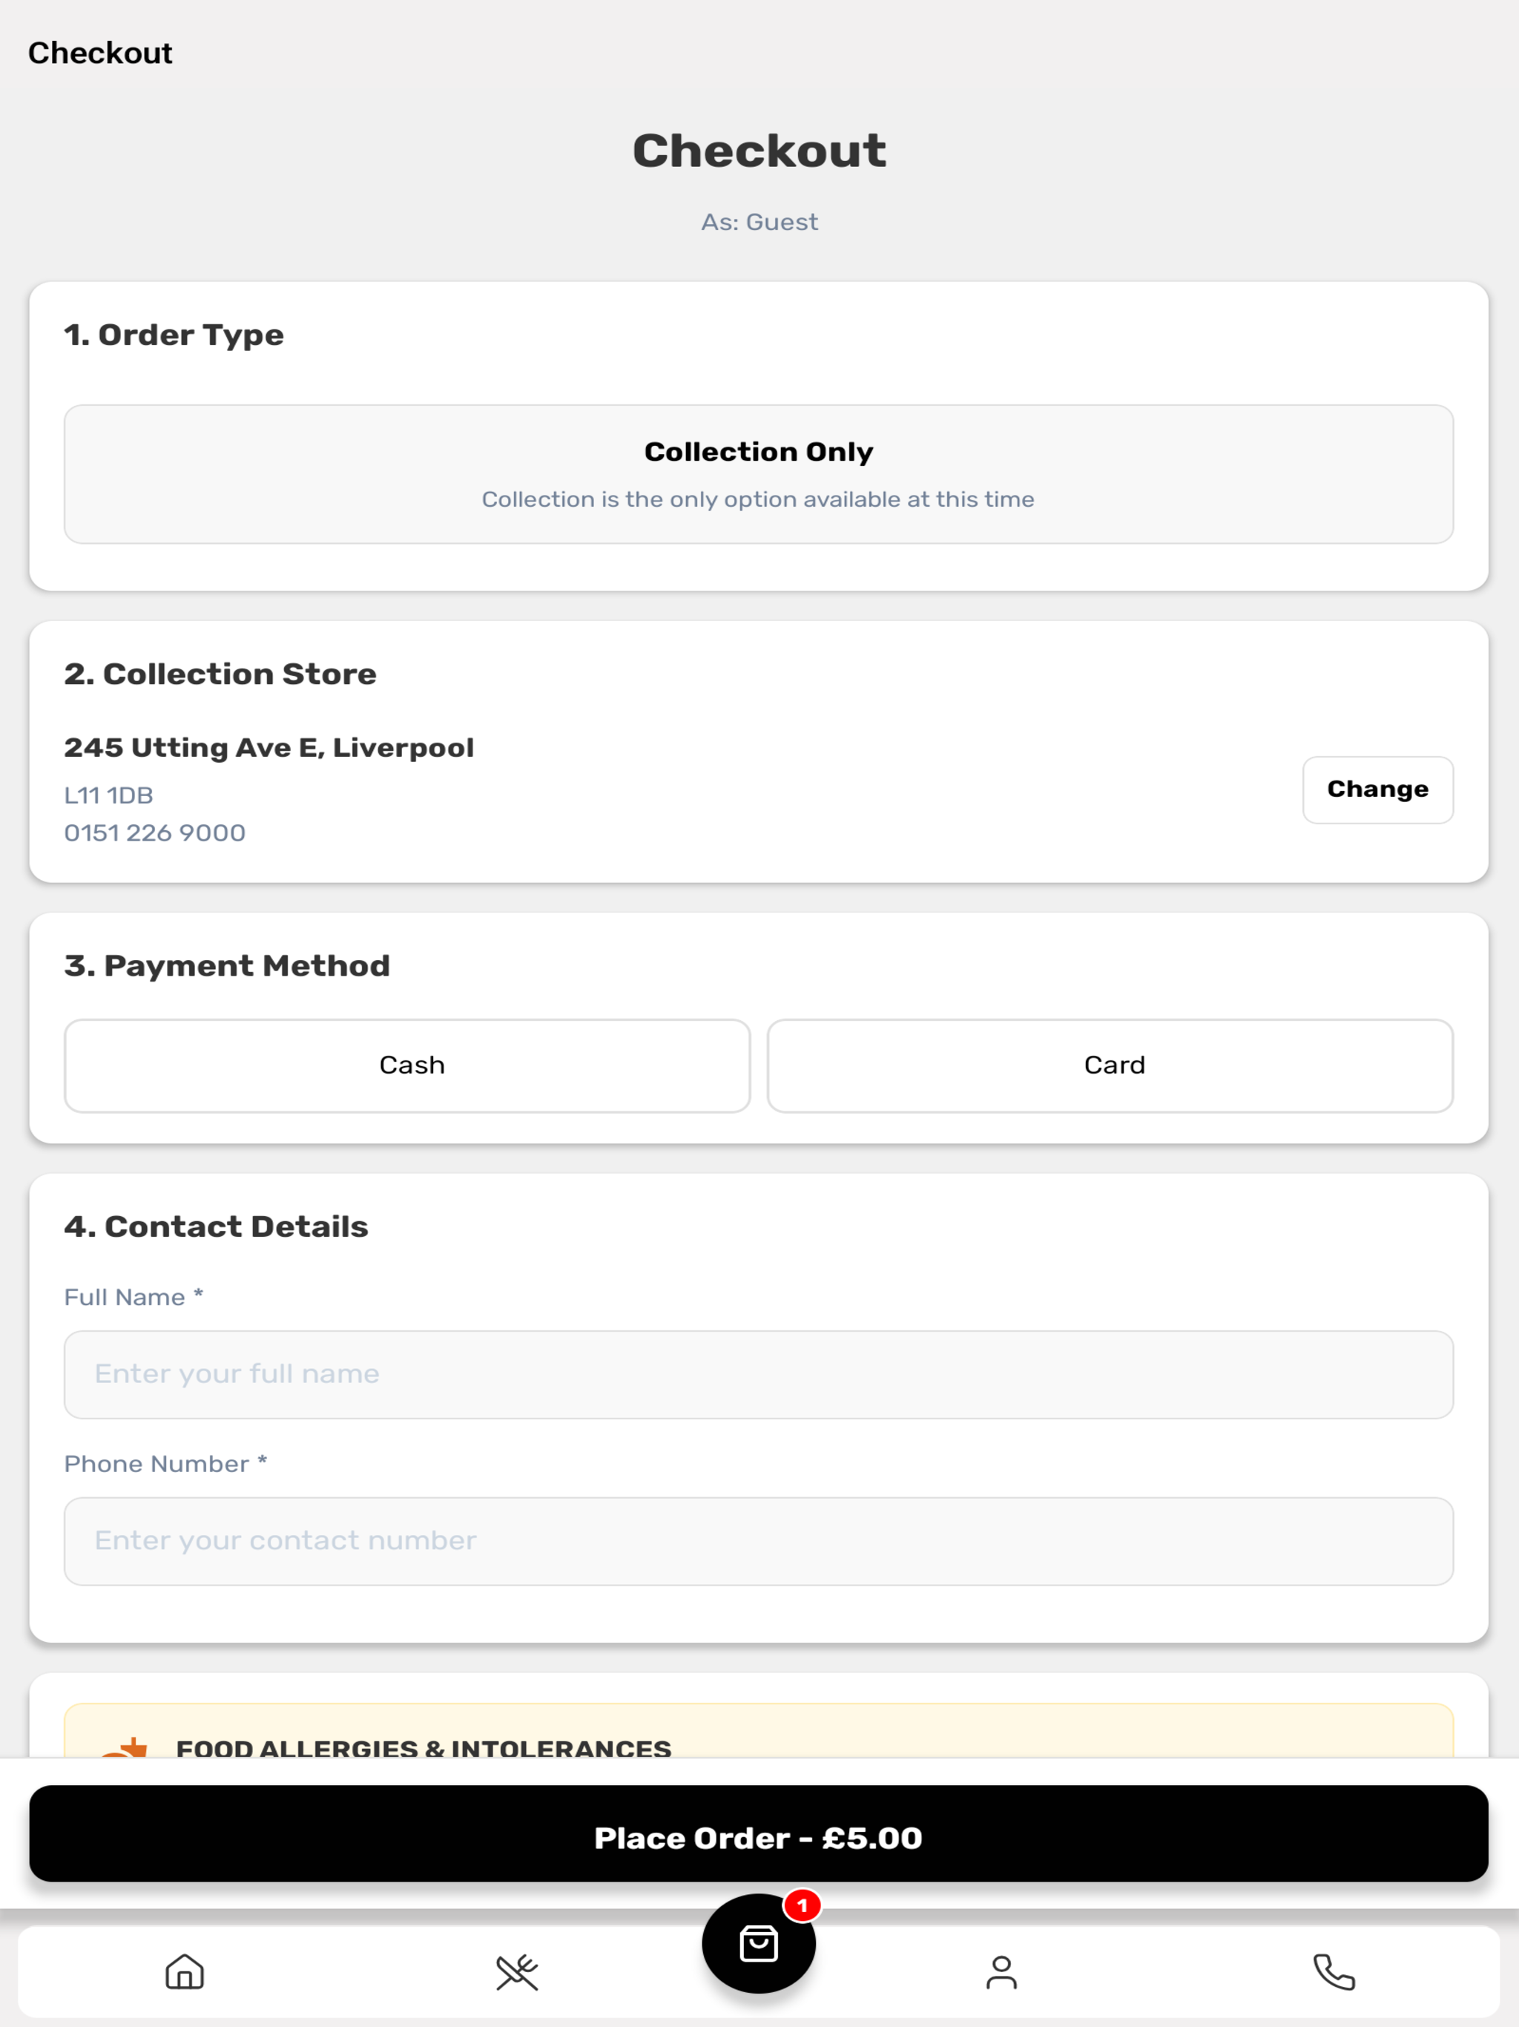Click Place Order - £5.00 button

pos(759,1837)
